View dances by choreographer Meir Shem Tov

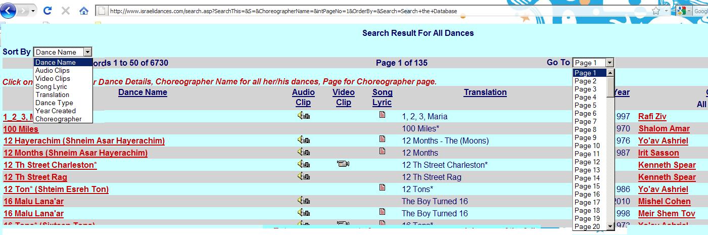(x=667, y=214)
